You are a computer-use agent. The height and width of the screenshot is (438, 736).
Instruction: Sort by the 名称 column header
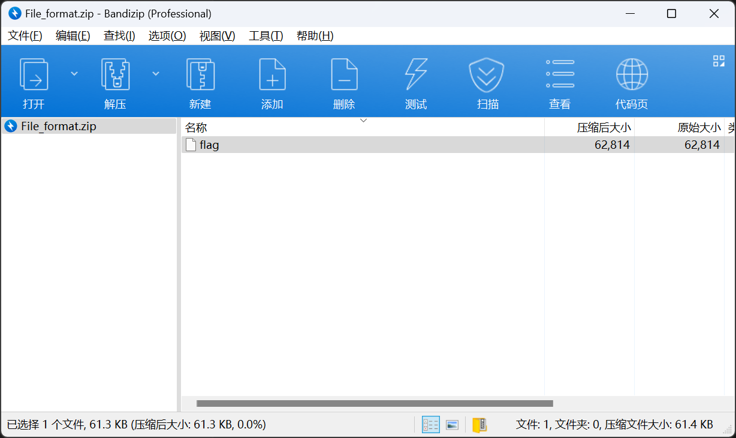pyautogui.click(x=196, y=128)
